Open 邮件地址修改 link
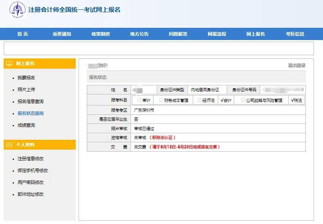 [x=30, y=194]
